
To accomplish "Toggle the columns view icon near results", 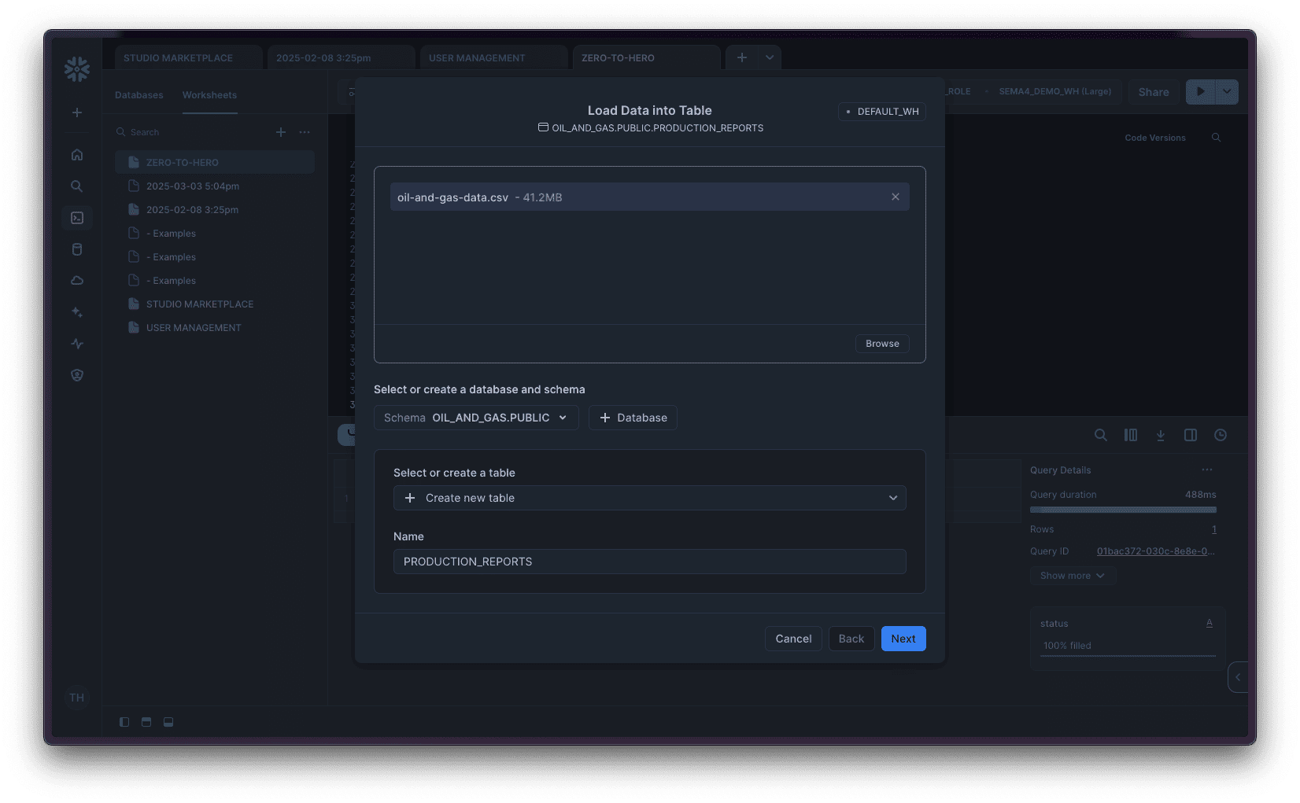I will click(x=1131, y=435).
